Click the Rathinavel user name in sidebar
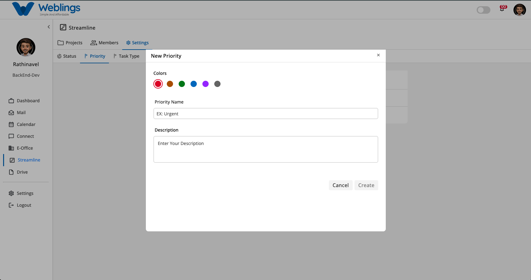The image size is (531, 280). click(26, 64)
